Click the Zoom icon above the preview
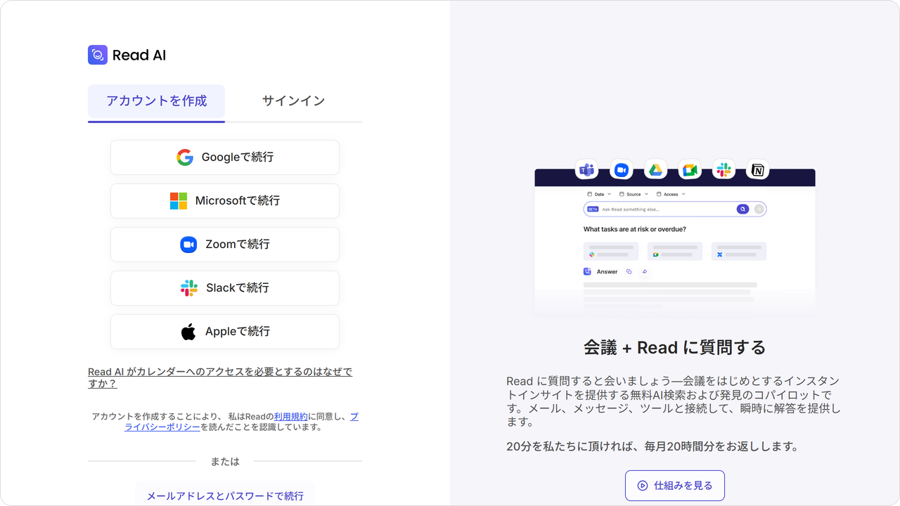Image resolution: width=900 pixels, height=506 pixels. (621, 169)
